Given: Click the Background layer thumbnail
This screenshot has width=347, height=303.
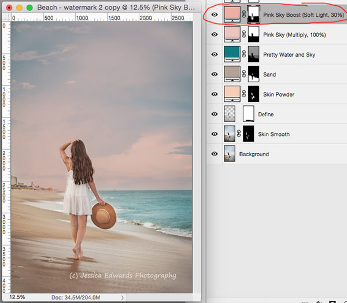Looking at the screenshot, I should point(230,154).
